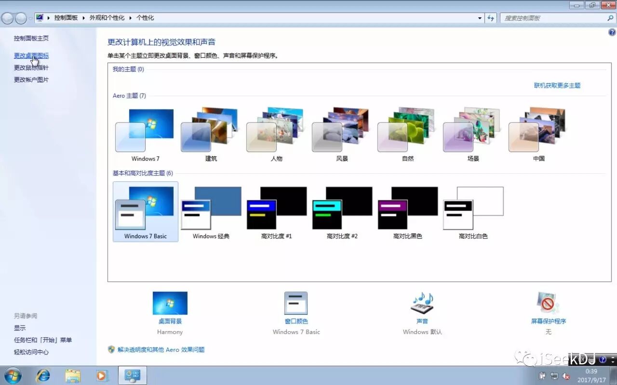617x385 pixels.
Task: Select the 中国 theme
Action: pos(538,135)
